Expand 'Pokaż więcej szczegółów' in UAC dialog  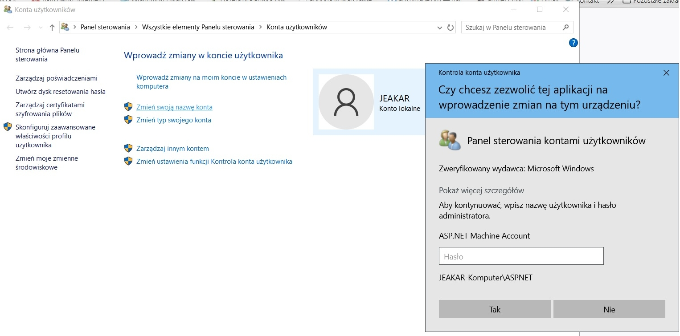point(481,190)
